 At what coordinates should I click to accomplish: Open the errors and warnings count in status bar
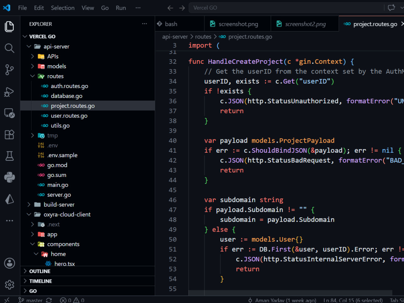[72, 300]
